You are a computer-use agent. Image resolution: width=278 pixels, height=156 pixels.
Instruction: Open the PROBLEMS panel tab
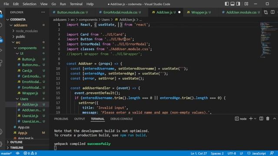pos(61,119)
